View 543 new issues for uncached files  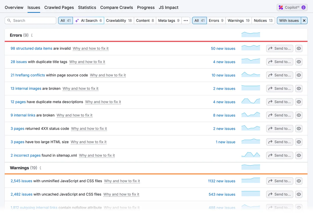pos(222,194)
